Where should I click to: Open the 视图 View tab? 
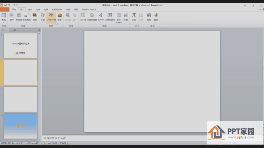[x=76, y=9]
